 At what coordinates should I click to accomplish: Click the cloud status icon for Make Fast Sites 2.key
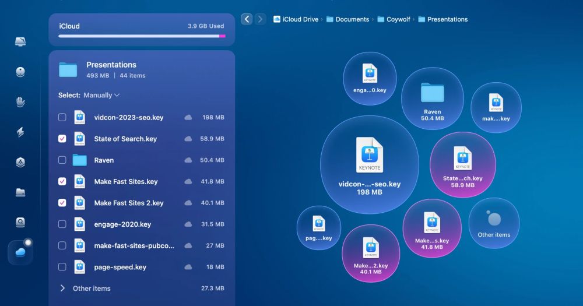pyautogui.click(x=188, y=203)
